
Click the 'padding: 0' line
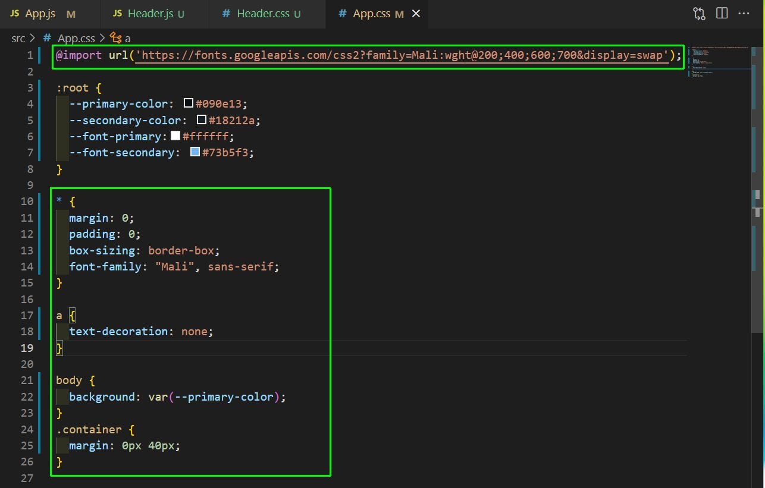pyautogui.click(x=105, y=234)
